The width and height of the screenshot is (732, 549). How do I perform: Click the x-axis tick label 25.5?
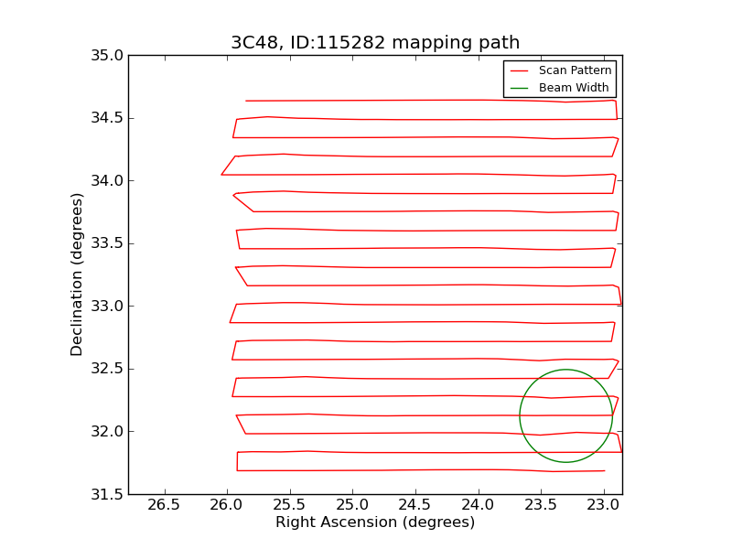pyautogui.click(x=289, y=505)
